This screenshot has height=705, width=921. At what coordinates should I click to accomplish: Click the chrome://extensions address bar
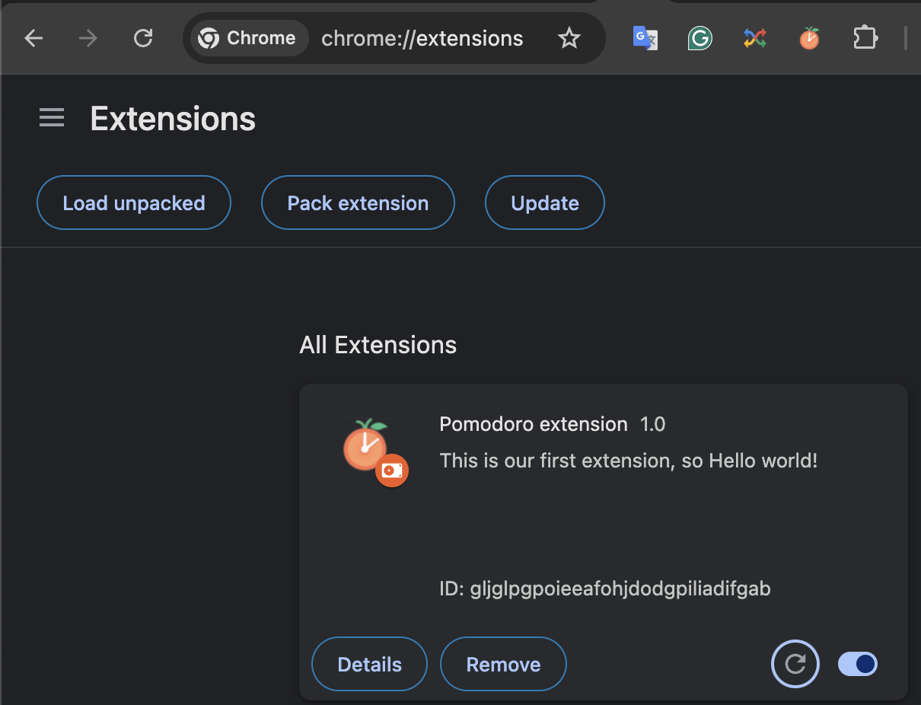click(422, 38)
